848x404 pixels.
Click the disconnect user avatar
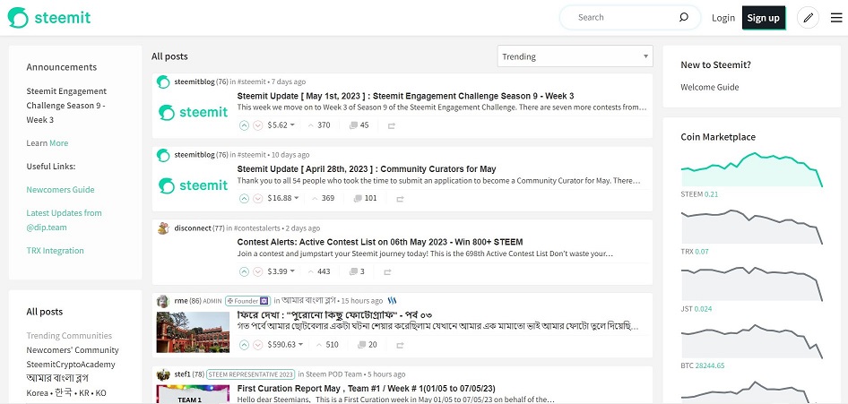point(163,228)
